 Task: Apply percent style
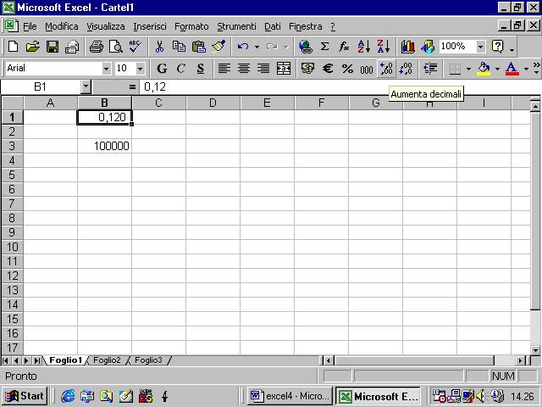point(347,68)
